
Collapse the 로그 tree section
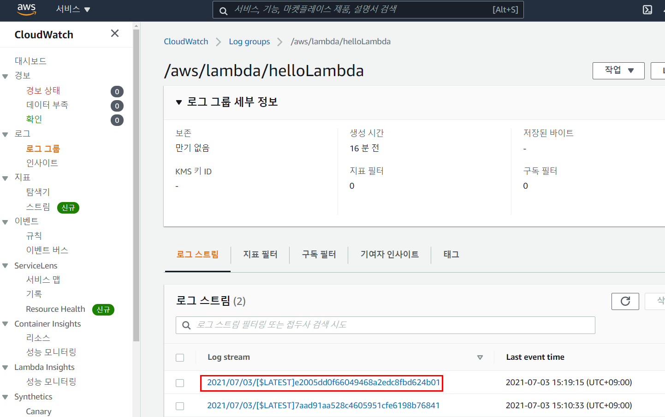(6, 135)
